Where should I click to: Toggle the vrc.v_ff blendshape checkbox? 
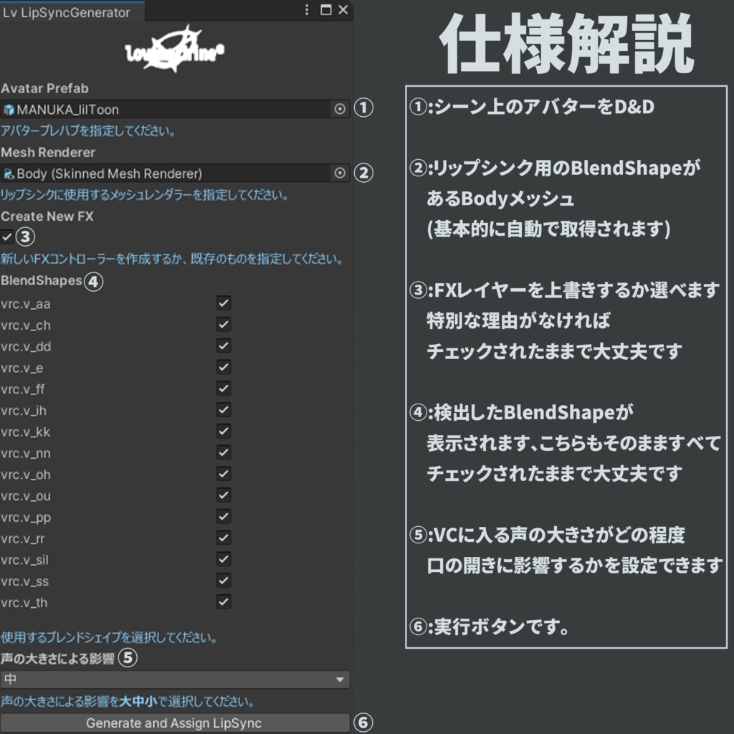(223, 389)
